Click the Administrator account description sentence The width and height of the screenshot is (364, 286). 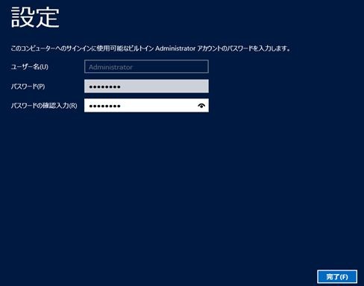(151, 48)
